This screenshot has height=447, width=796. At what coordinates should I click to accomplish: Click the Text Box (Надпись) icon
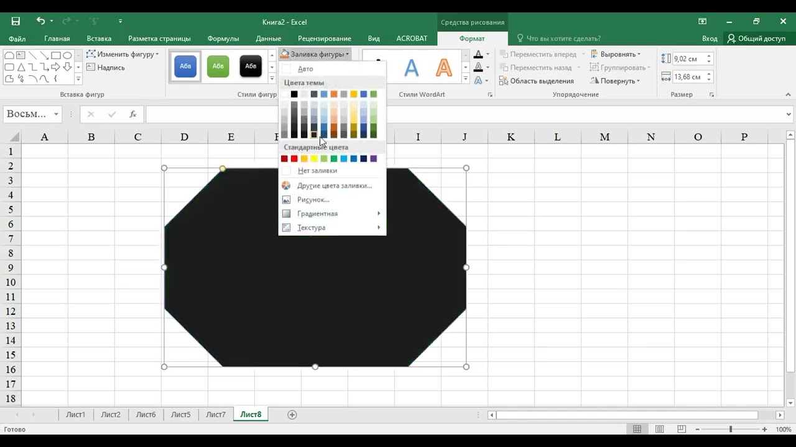tap(91, 67)
